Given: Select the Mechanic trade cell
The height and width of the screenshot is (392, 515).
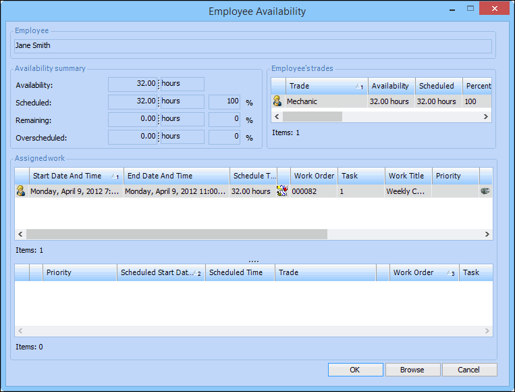Looking at the screenshot, I should (327, 101).
